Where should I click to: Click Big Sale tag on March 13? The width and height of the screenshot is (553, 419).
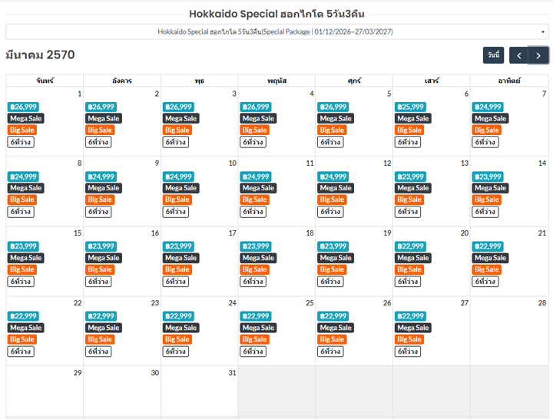(x=409, y=200)
